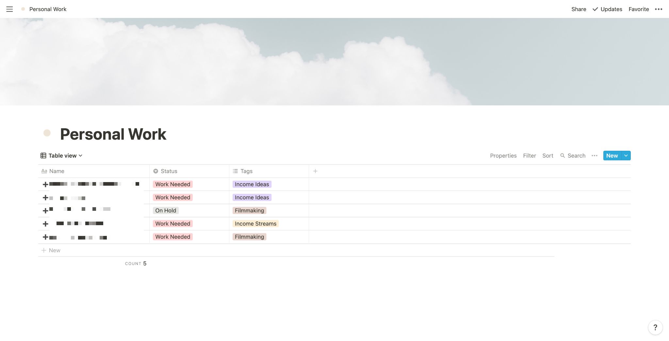This screenshot has height=341, width=669.
Task: Open the Tags column header menu
Action: pos(246,171)
